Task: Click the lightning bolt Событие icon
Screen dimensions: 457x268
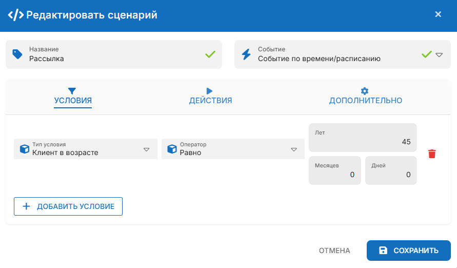Action: pos(246,54)
